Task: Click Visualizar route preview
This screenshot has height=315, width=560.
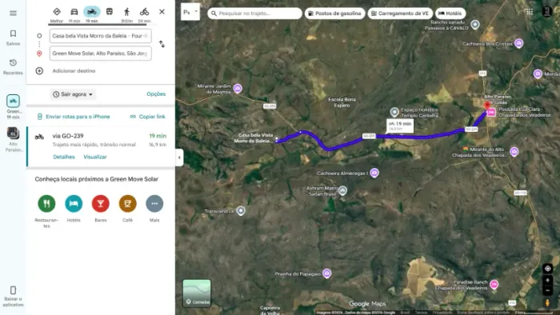Action: [95, 157]
